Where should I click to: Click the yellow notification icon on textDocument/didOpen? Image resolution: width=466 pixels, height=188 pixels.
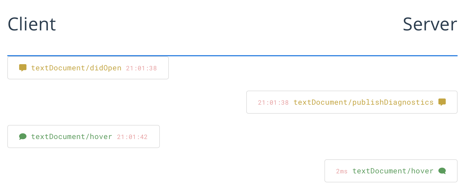tap(23, 68)
